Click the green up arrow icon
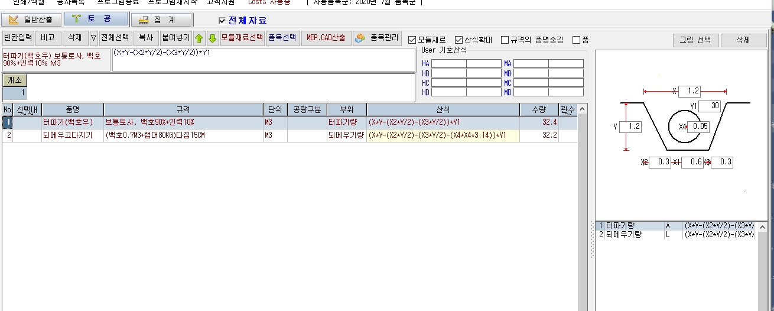Viewport: 774px width, 311px height. pyautogui.click(x=199, y=38)
